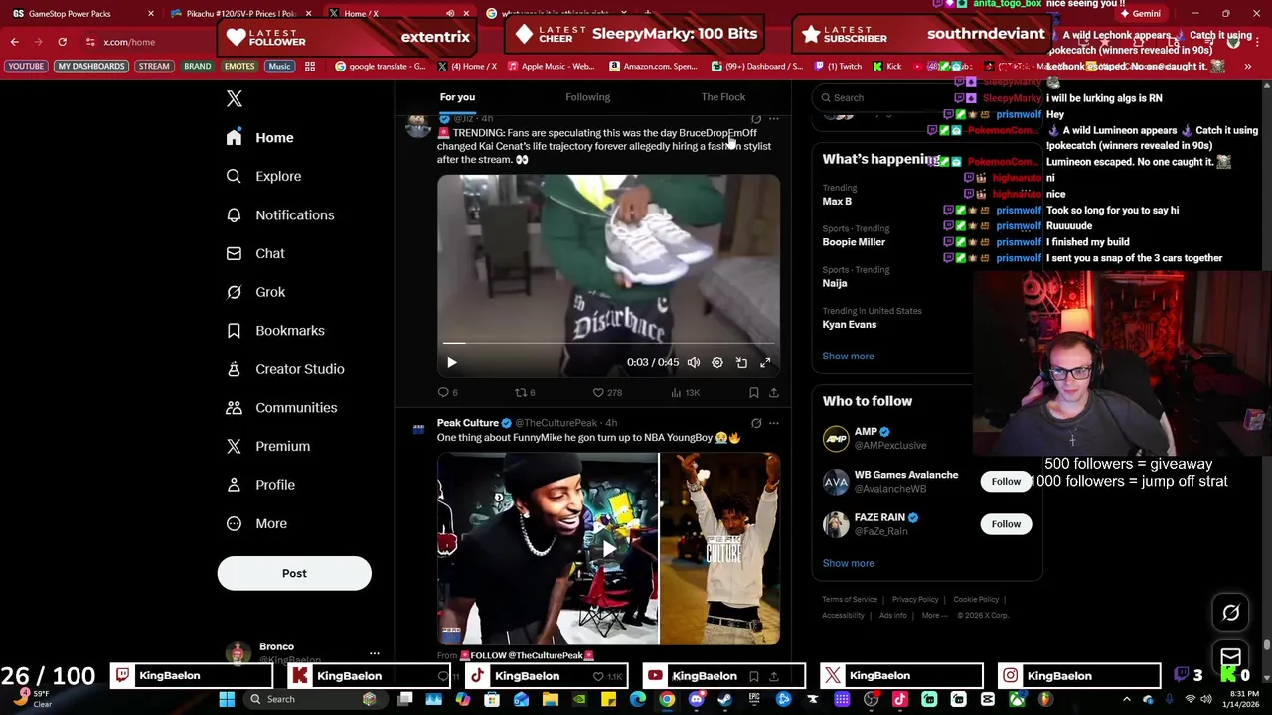
Task: Follow FAZE RAIN
Action: tap(1006, 524)
